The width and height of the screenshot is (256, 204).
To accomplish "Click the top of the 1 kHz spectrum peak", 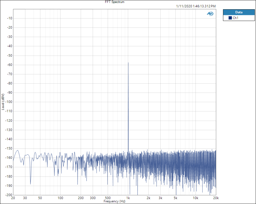I will [x=128, y=63].
